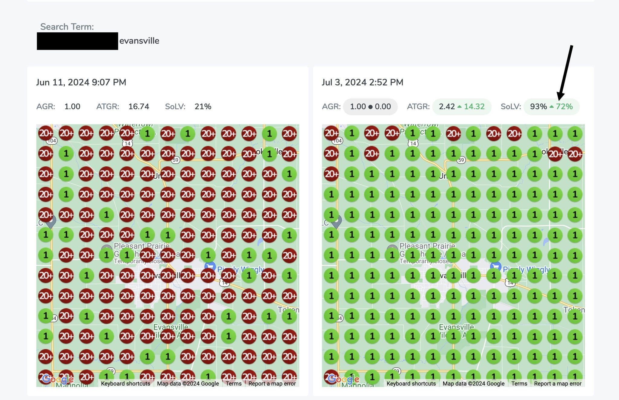Open the Terms link on right map

[519, 383]
